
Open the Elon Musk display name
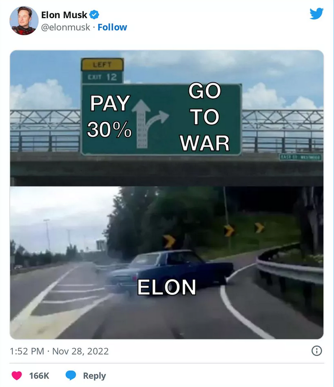coord(64,15)
